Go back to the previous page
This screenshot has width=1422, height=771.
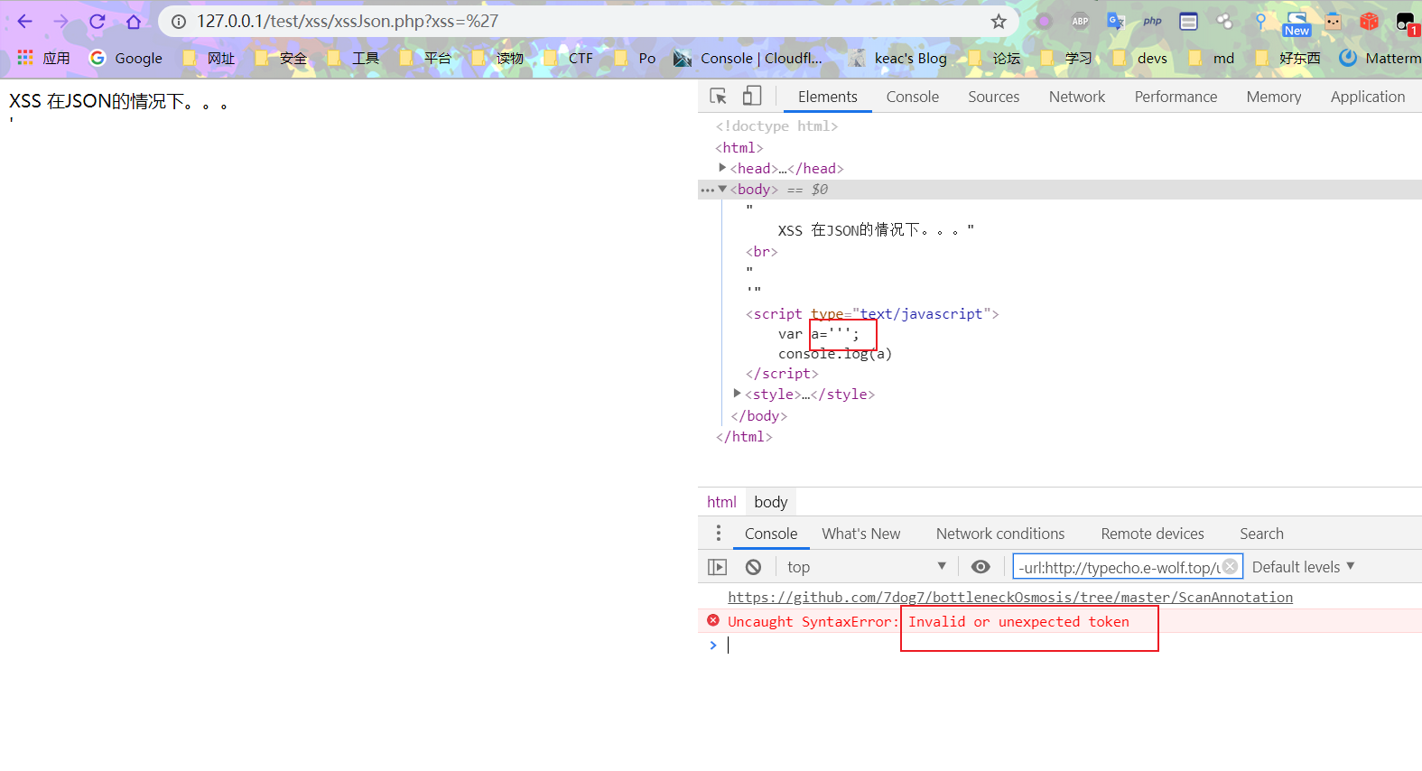[24, 21]
